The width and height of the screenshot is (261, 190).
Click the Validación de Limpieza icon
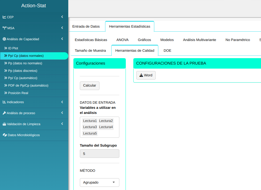pyautogui.click(x=4, y=124)
